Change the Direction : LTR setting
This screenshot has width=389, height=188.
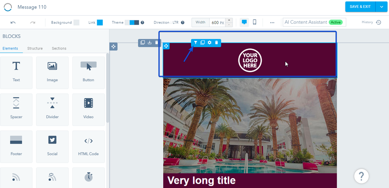[x=166, y=22]
